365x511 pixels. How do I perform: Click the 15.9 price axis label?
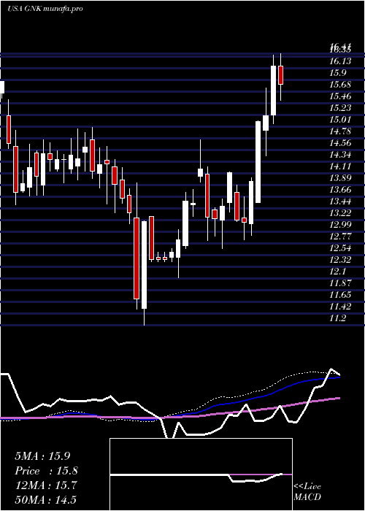pos(338,73)
